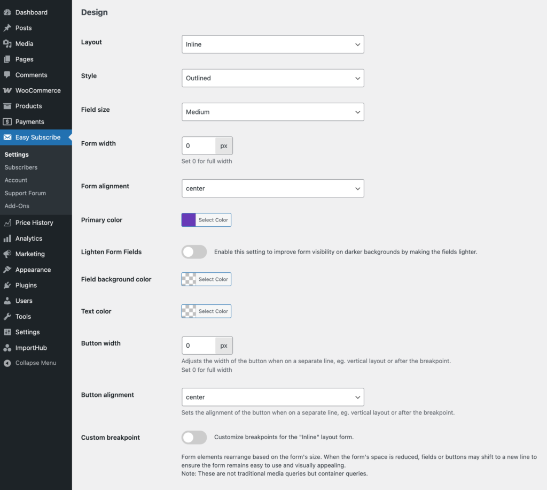Image resolution: width=547 pixels, height=490 pixels.
Task: Expand the Style dropdown showing Outlined
Action: 272,78
